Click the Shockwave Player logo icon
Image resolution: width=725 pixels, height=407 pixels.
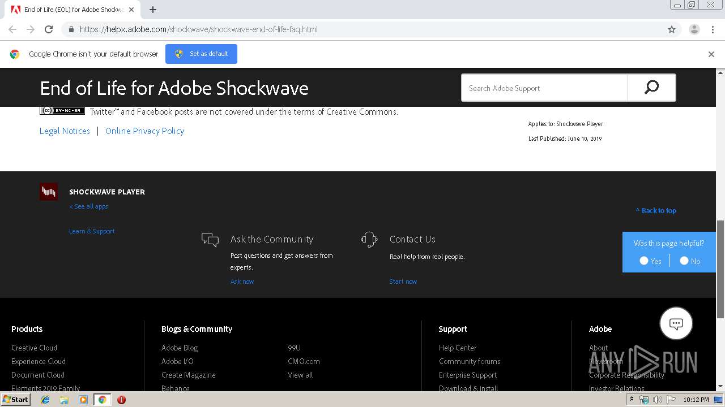point(49,192)
